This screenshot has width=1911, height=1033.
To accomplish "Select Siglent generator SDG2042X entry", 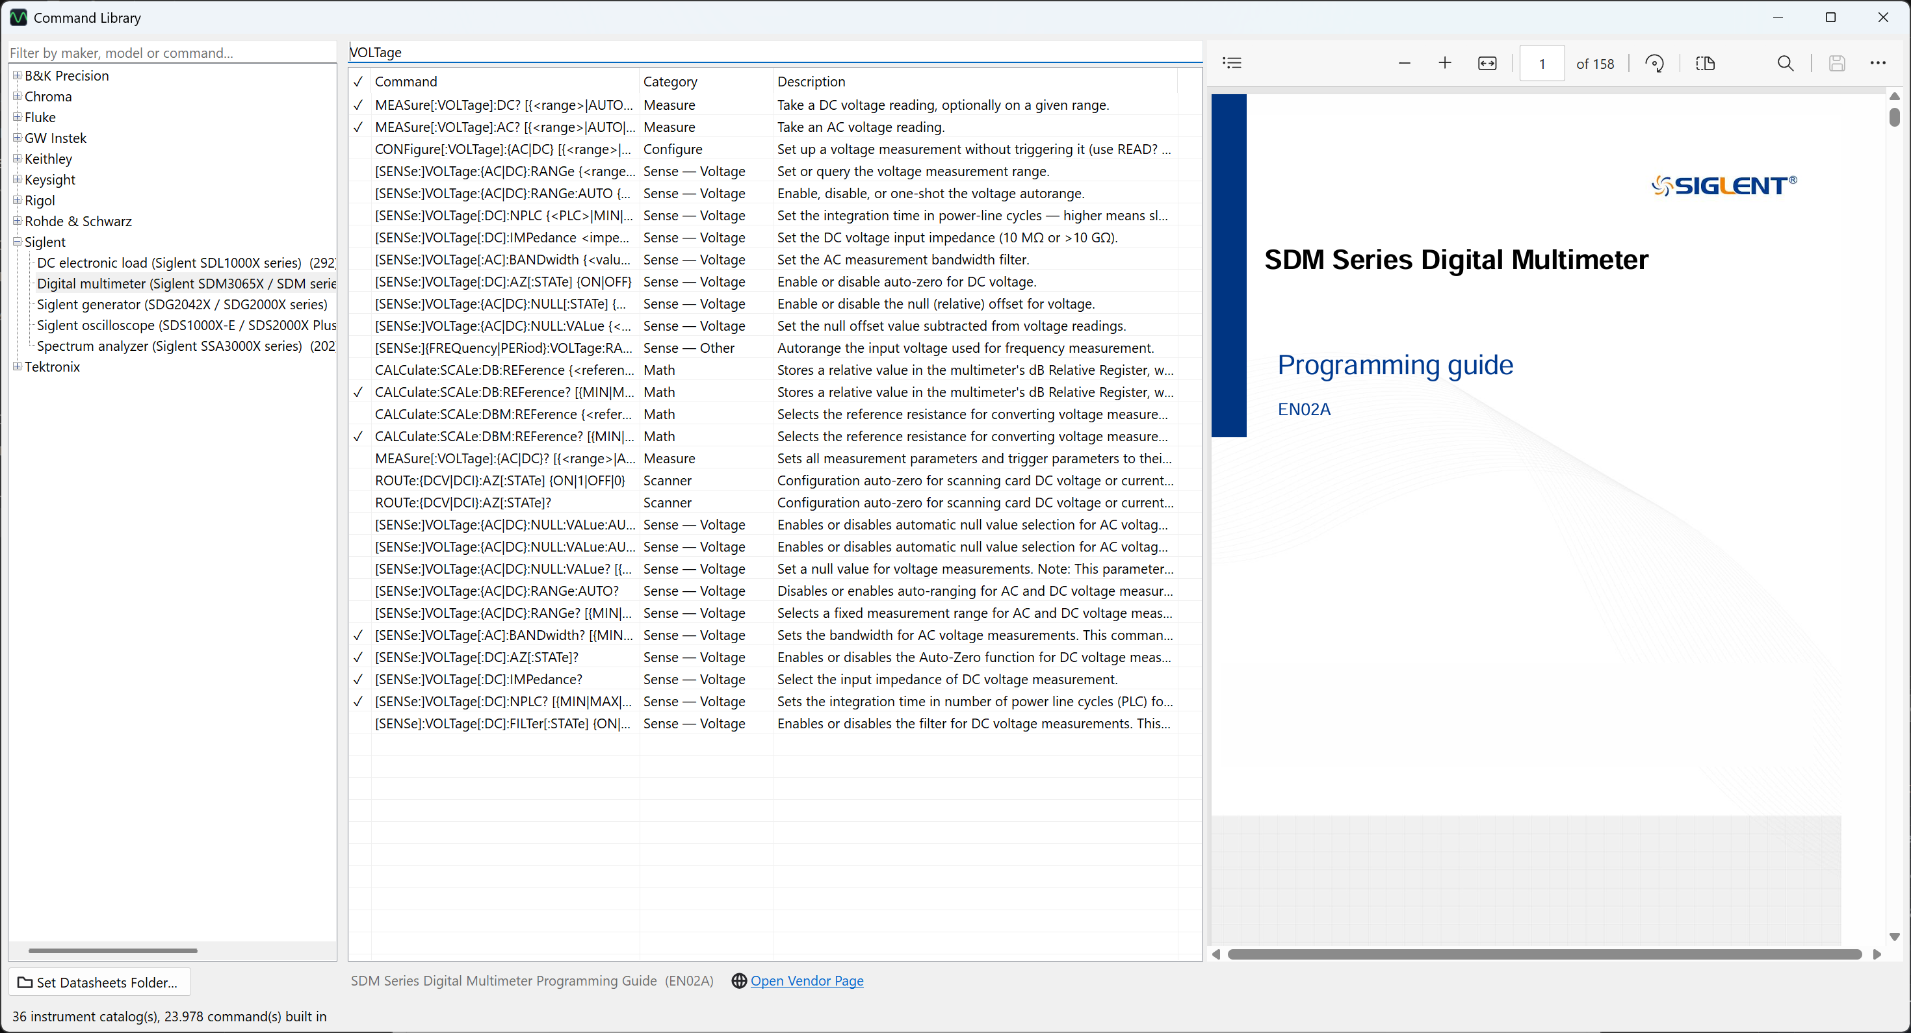I will click(183, 305).
